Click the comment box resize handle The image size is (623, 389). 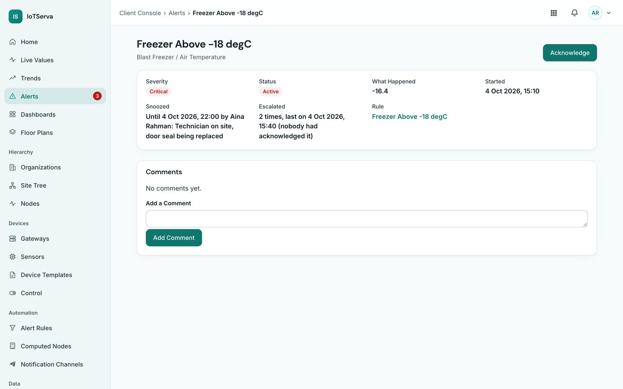585,224
